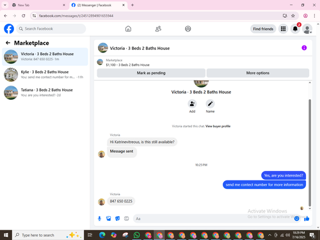Open the volume control in system tray
320x240 pixels.
click(288, 235)
